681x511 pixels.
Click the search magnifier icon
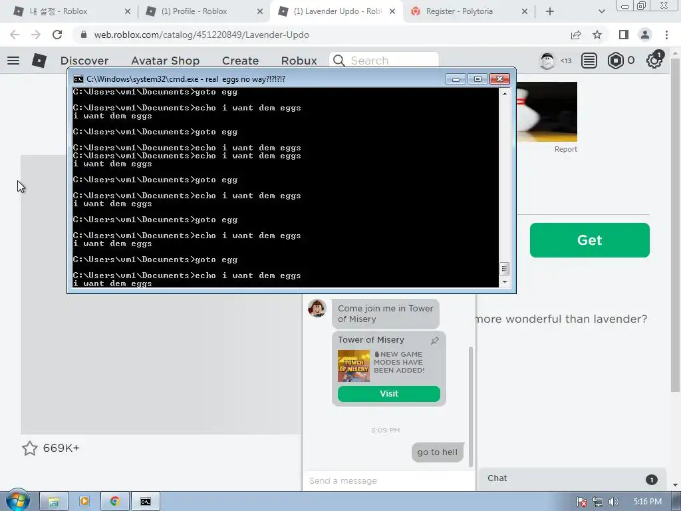[x=339, y=61]
